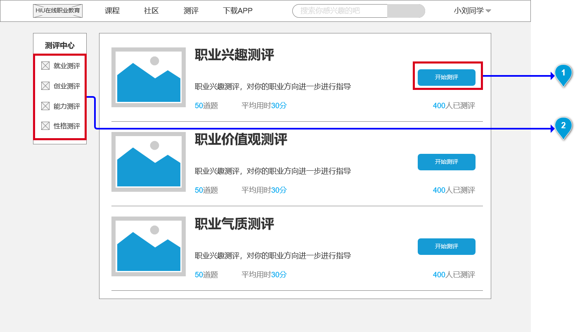Click the 职业价值观测评 title
The image size is (575, 332).
(241, 139)
